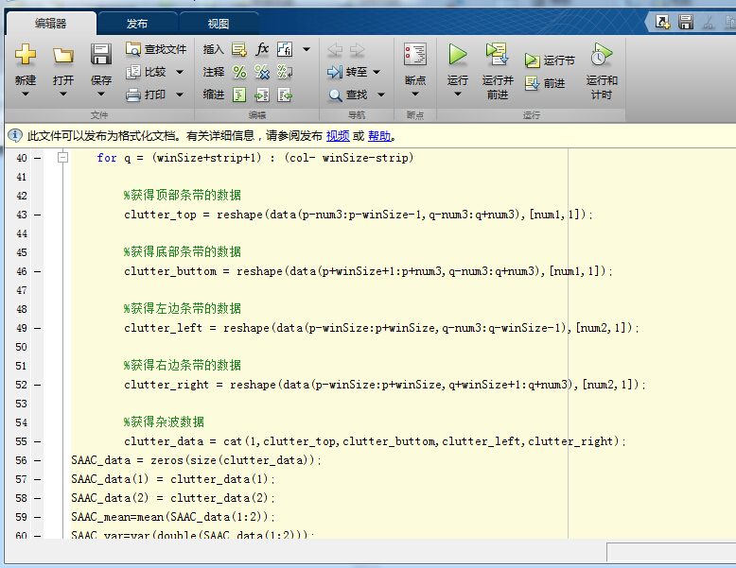Click the SAAC_mean line 59
The width and height of the screenshot is (736, 568).
pos(173,517)
